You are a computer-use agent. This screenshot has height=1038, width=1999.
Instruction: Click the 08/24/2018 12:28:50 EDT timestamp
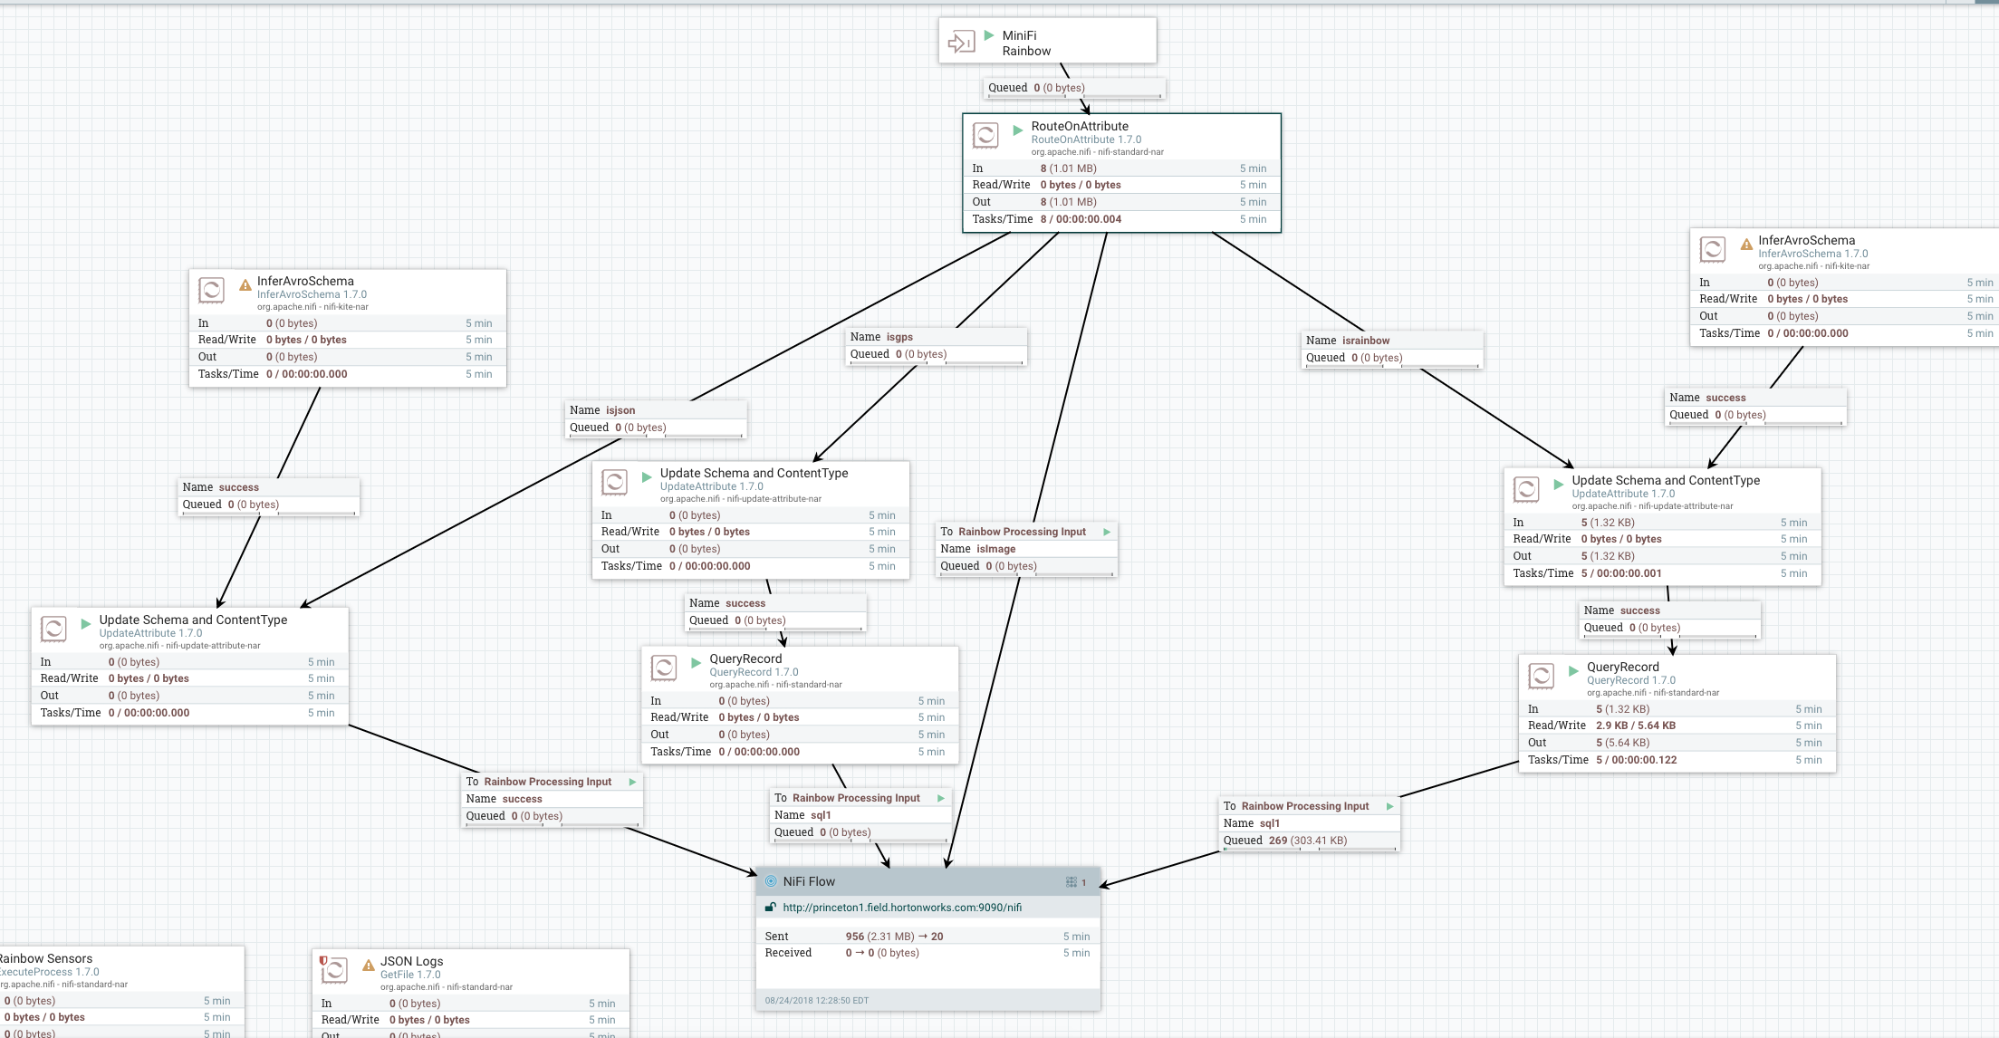tap(816, 1001)
